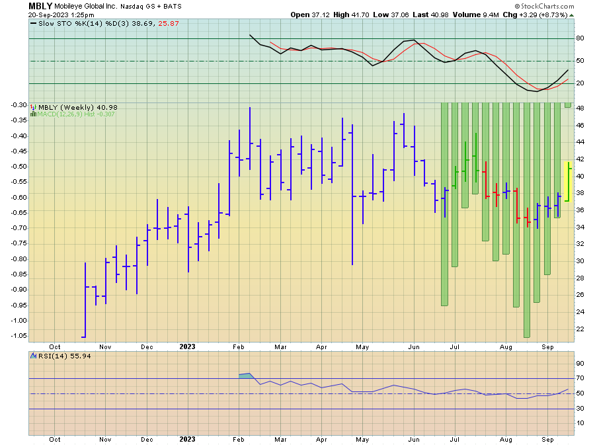595x445 pixels.
Task: Click the Sep label on the date axis
Action: pyautogui.click(x=548, y=346)
